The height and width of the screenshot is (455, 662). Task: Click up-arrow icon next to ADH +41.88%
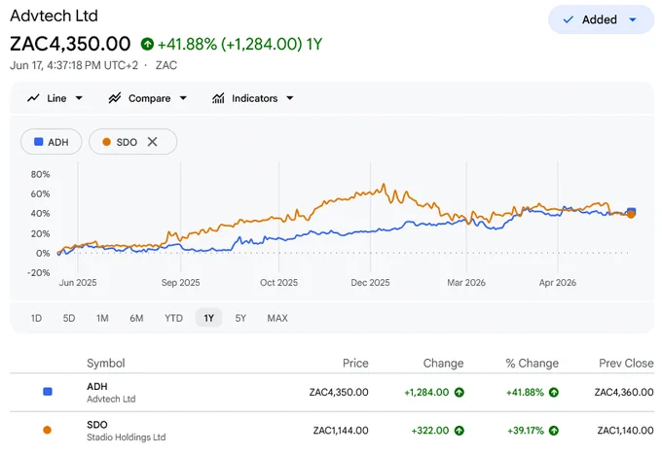pyautogui.click(x=554, y=393)
